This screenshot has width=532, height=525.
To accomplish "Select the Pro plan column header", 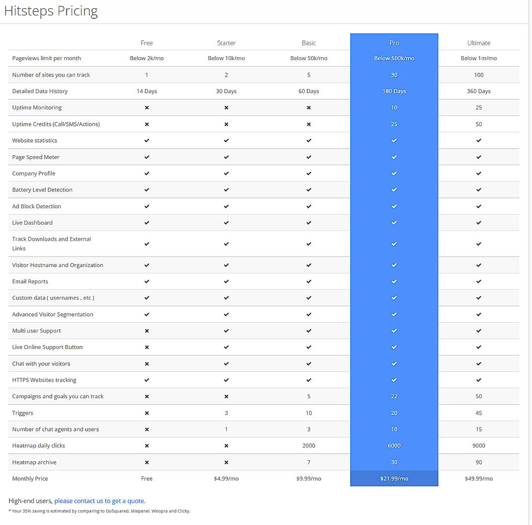I will tap(394, 43).
